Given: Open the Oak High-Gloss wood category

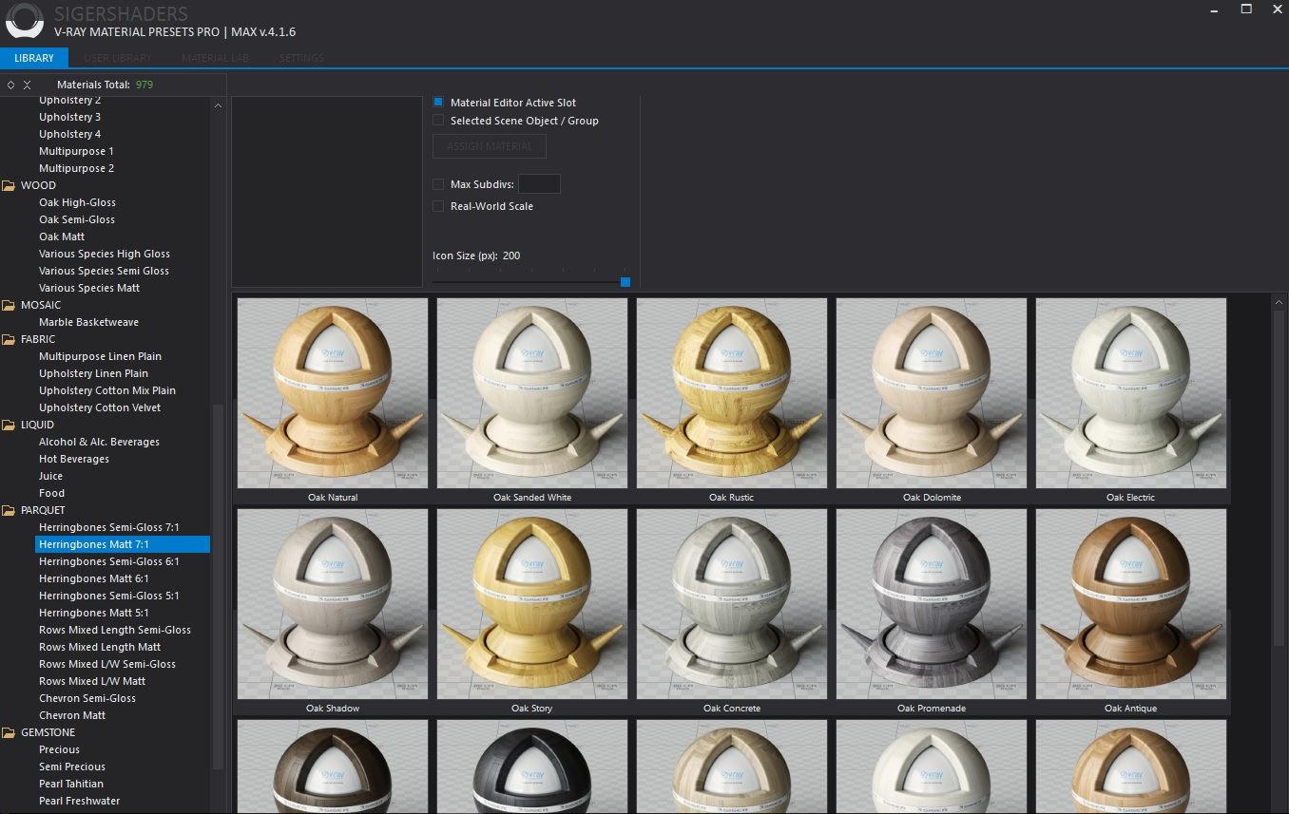Looking at the screenshot, I should pos(77,202).
